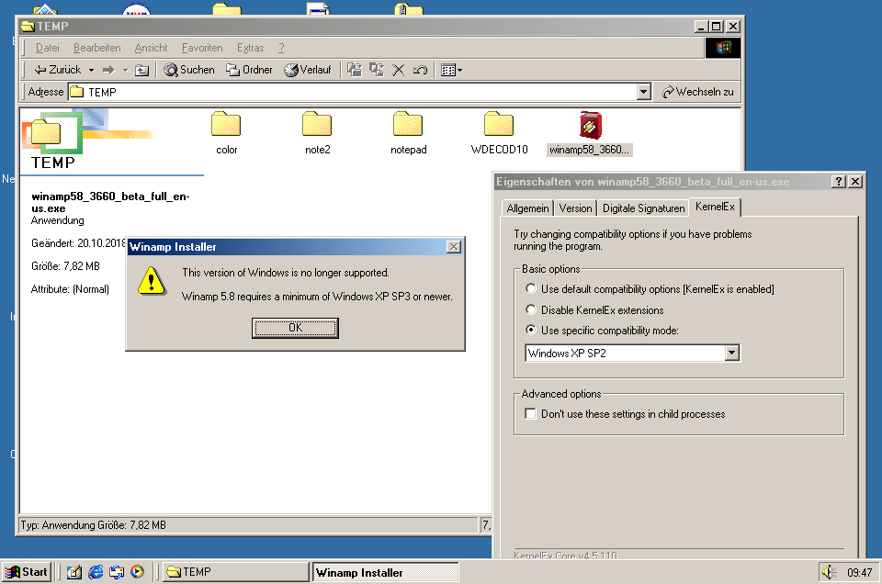The width and height of the screenshot is (882, 584).
Task: Open the Verlauf history pane
Action: 307,70
